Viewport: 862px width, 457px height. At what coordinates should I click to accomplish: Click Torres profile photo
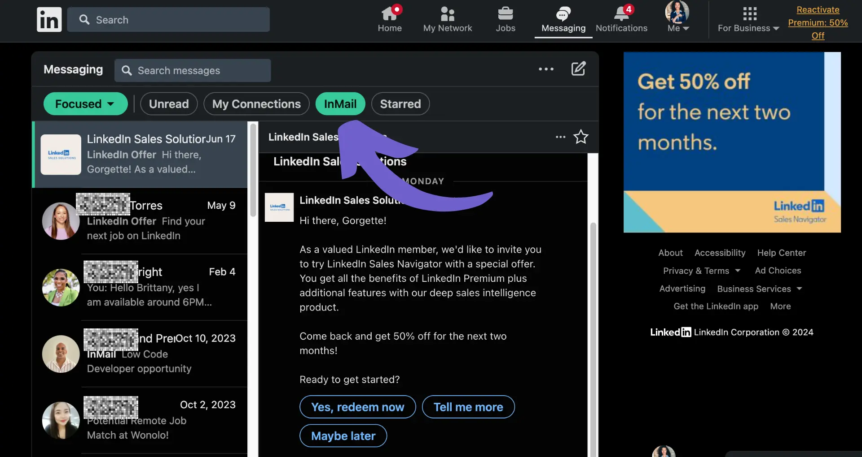pos(61,221)
